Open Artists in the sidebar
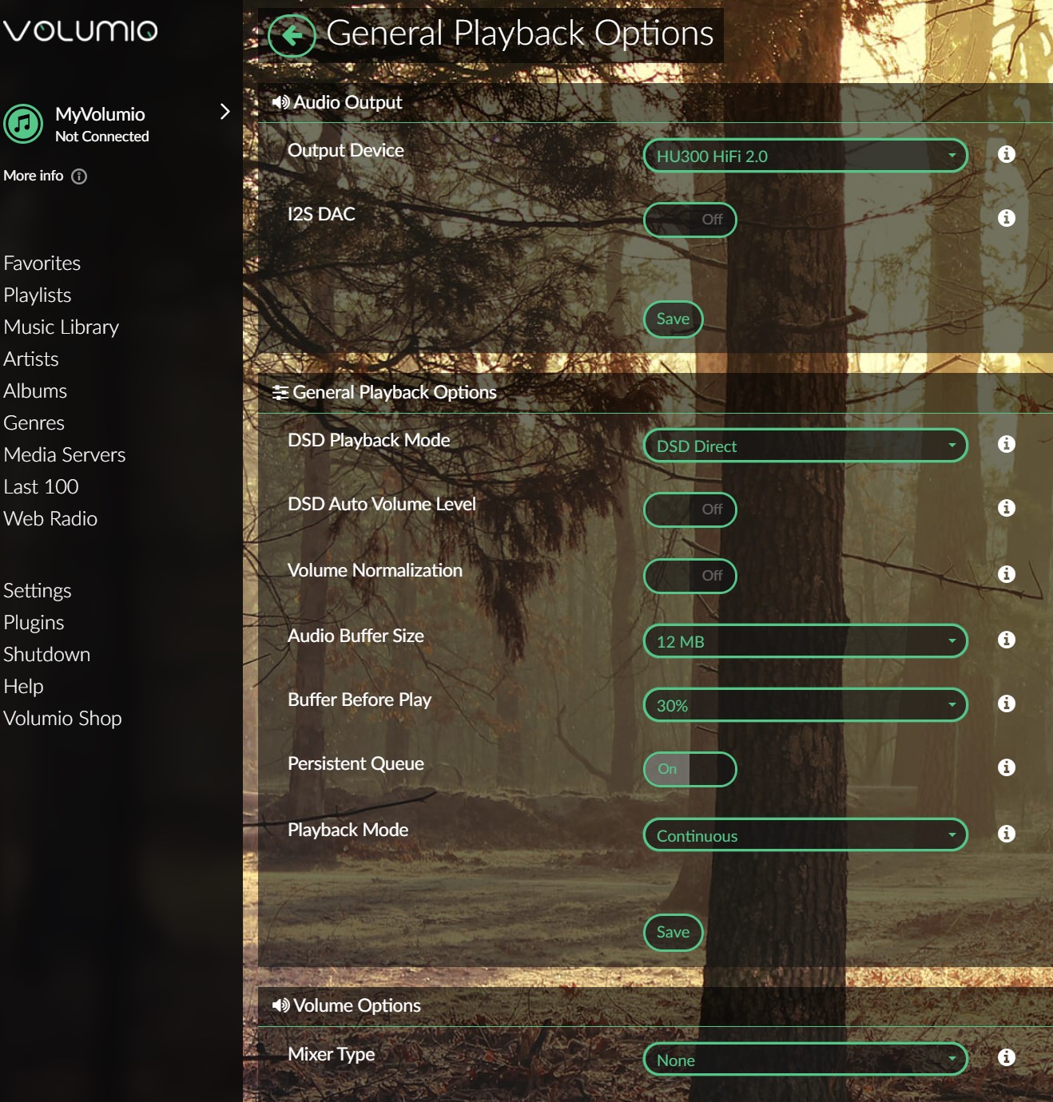The width and height of the screenshot is (1053, 1102). tap(31, 359)
